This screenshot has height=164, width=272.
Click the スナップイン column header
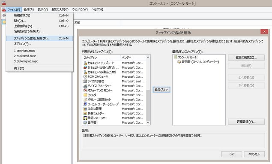tap(102, 58)
